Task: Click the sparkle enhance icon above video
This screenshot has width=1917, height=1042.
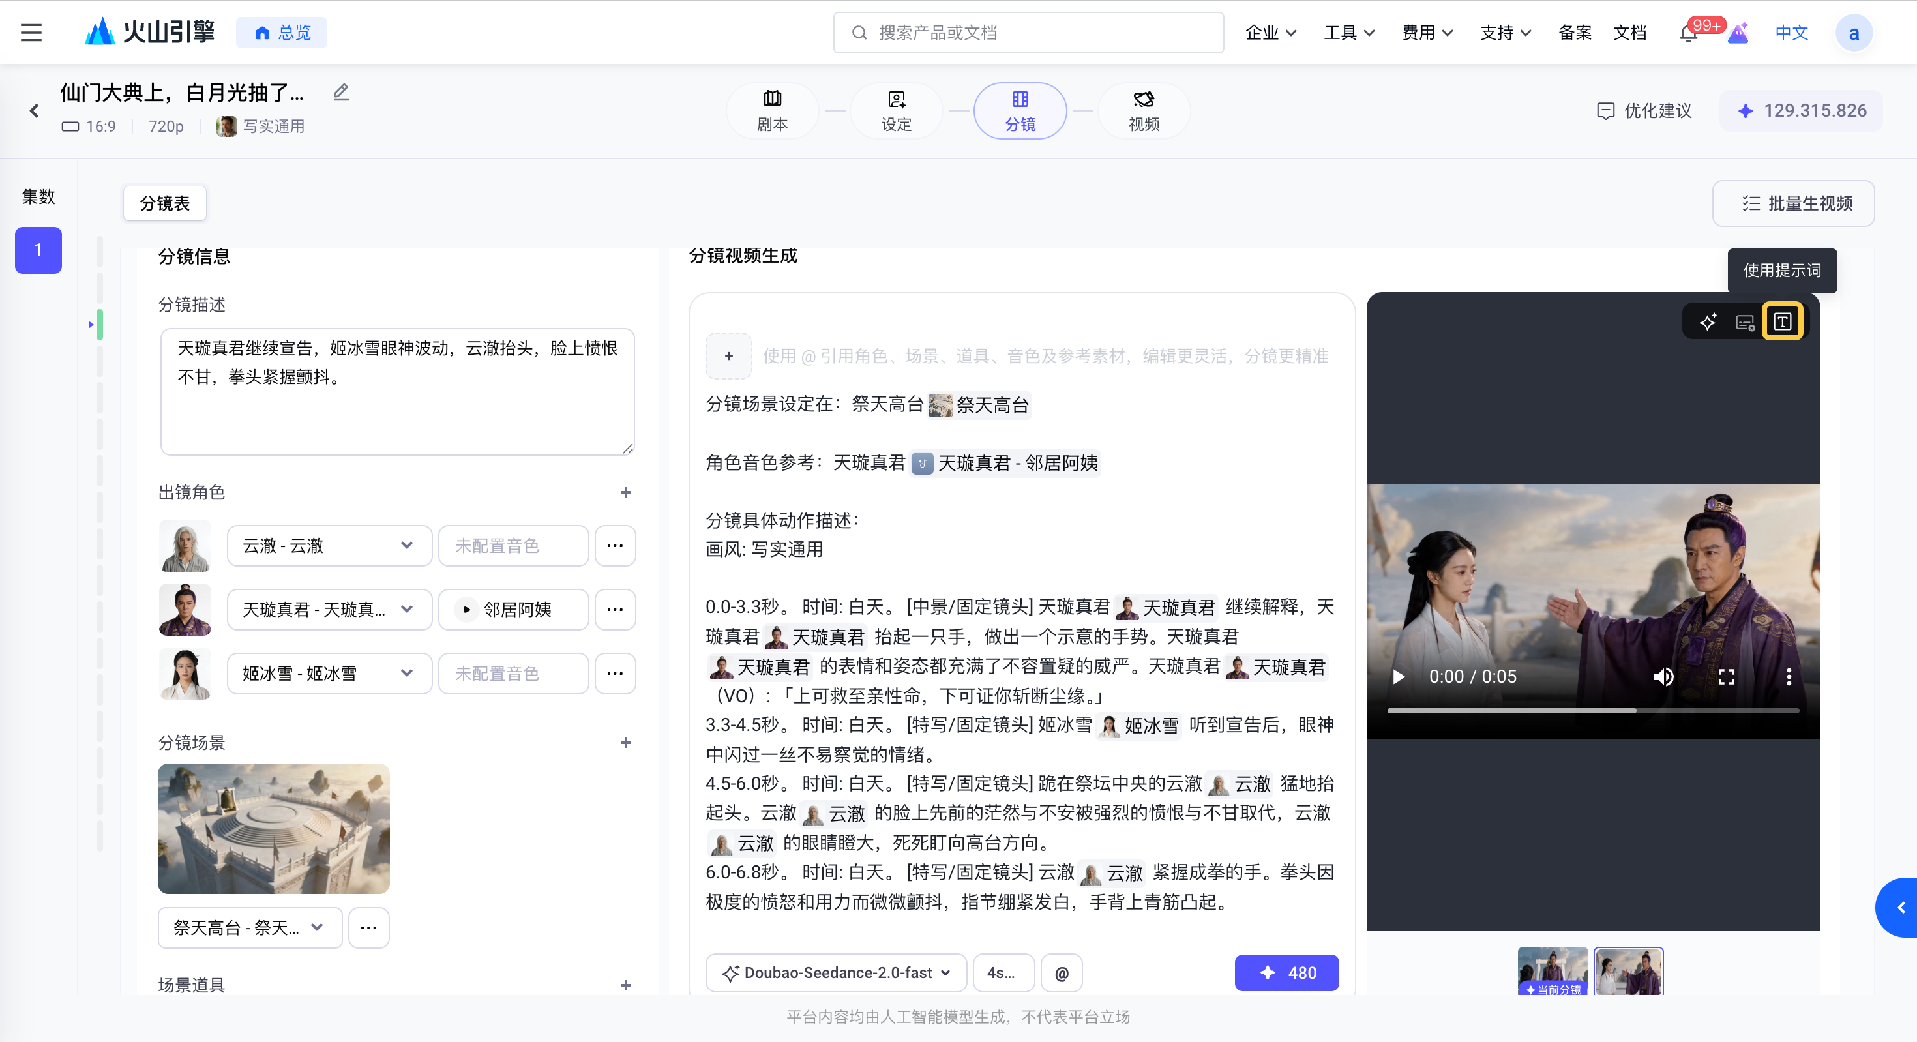Action: (1708, 321)
